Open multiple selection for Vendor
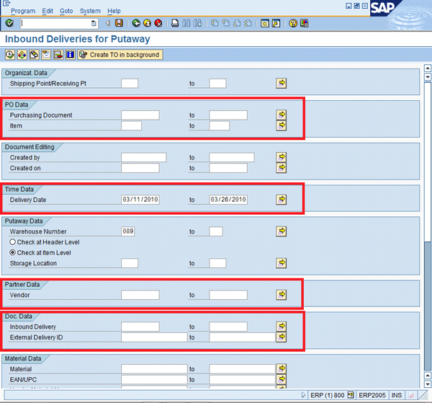Screen dimensions: 432x403 (282, 295)
